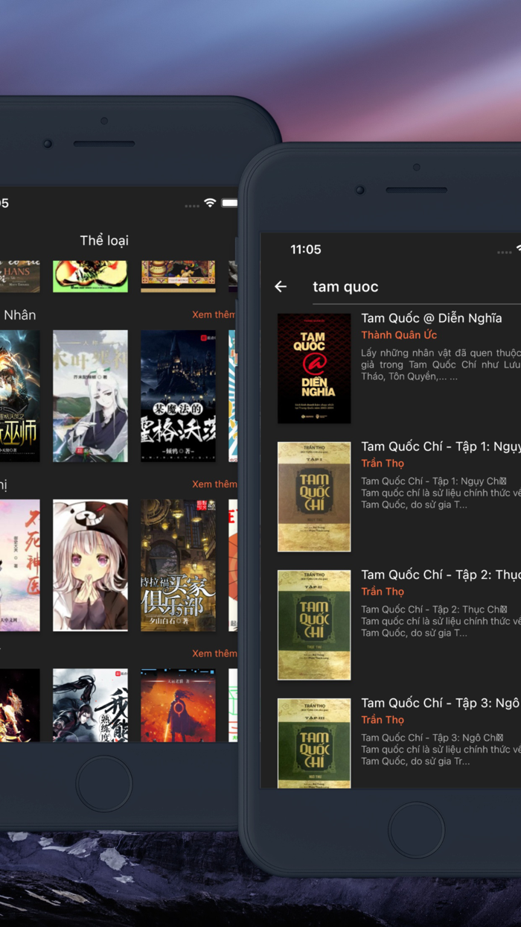The width and height of the screenshot is (521, 927).
Task: Tap author Trần Thọ under Tập 3
Action: click(x=383, y=720)
